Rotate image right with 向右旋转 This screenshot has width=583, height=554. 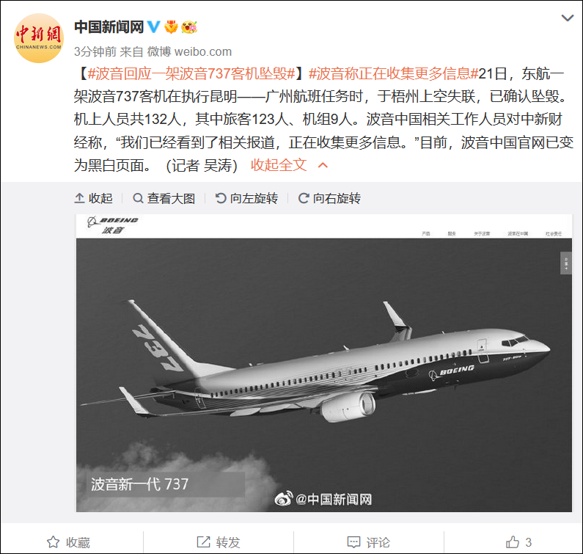[329, 198]
